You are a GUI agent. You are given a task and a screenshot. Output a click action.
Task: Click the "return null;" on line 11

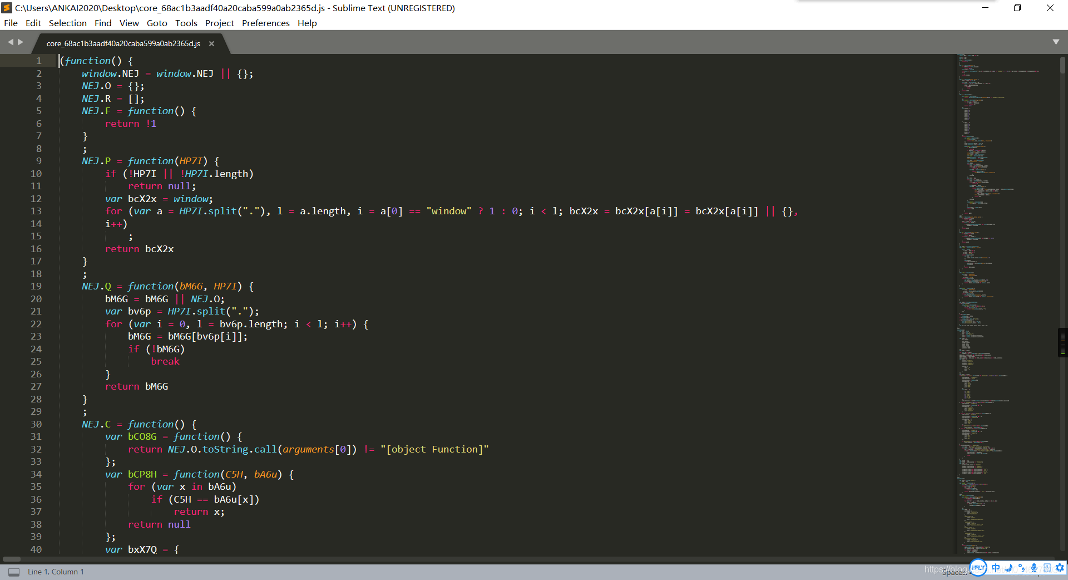click(x=162, y=186)
